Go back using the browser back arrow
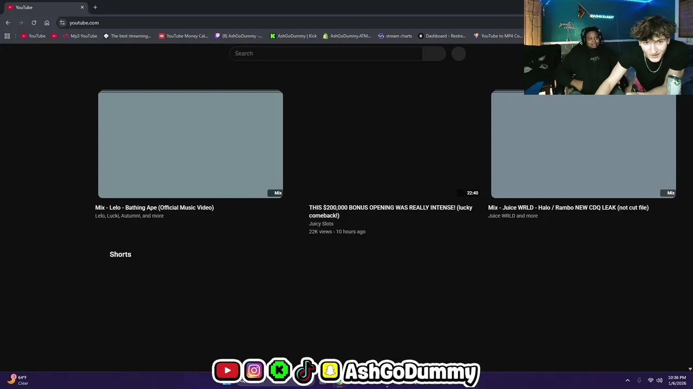Viewport: 693px width, 389px height. [8, 23]
